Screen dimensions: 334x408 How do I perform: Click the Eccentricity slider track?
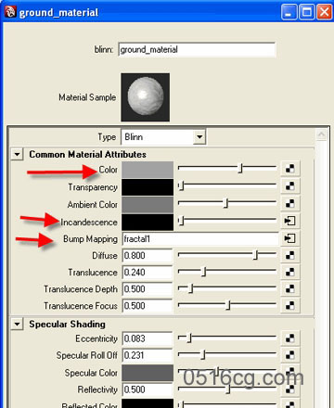(x=227, y=338)
